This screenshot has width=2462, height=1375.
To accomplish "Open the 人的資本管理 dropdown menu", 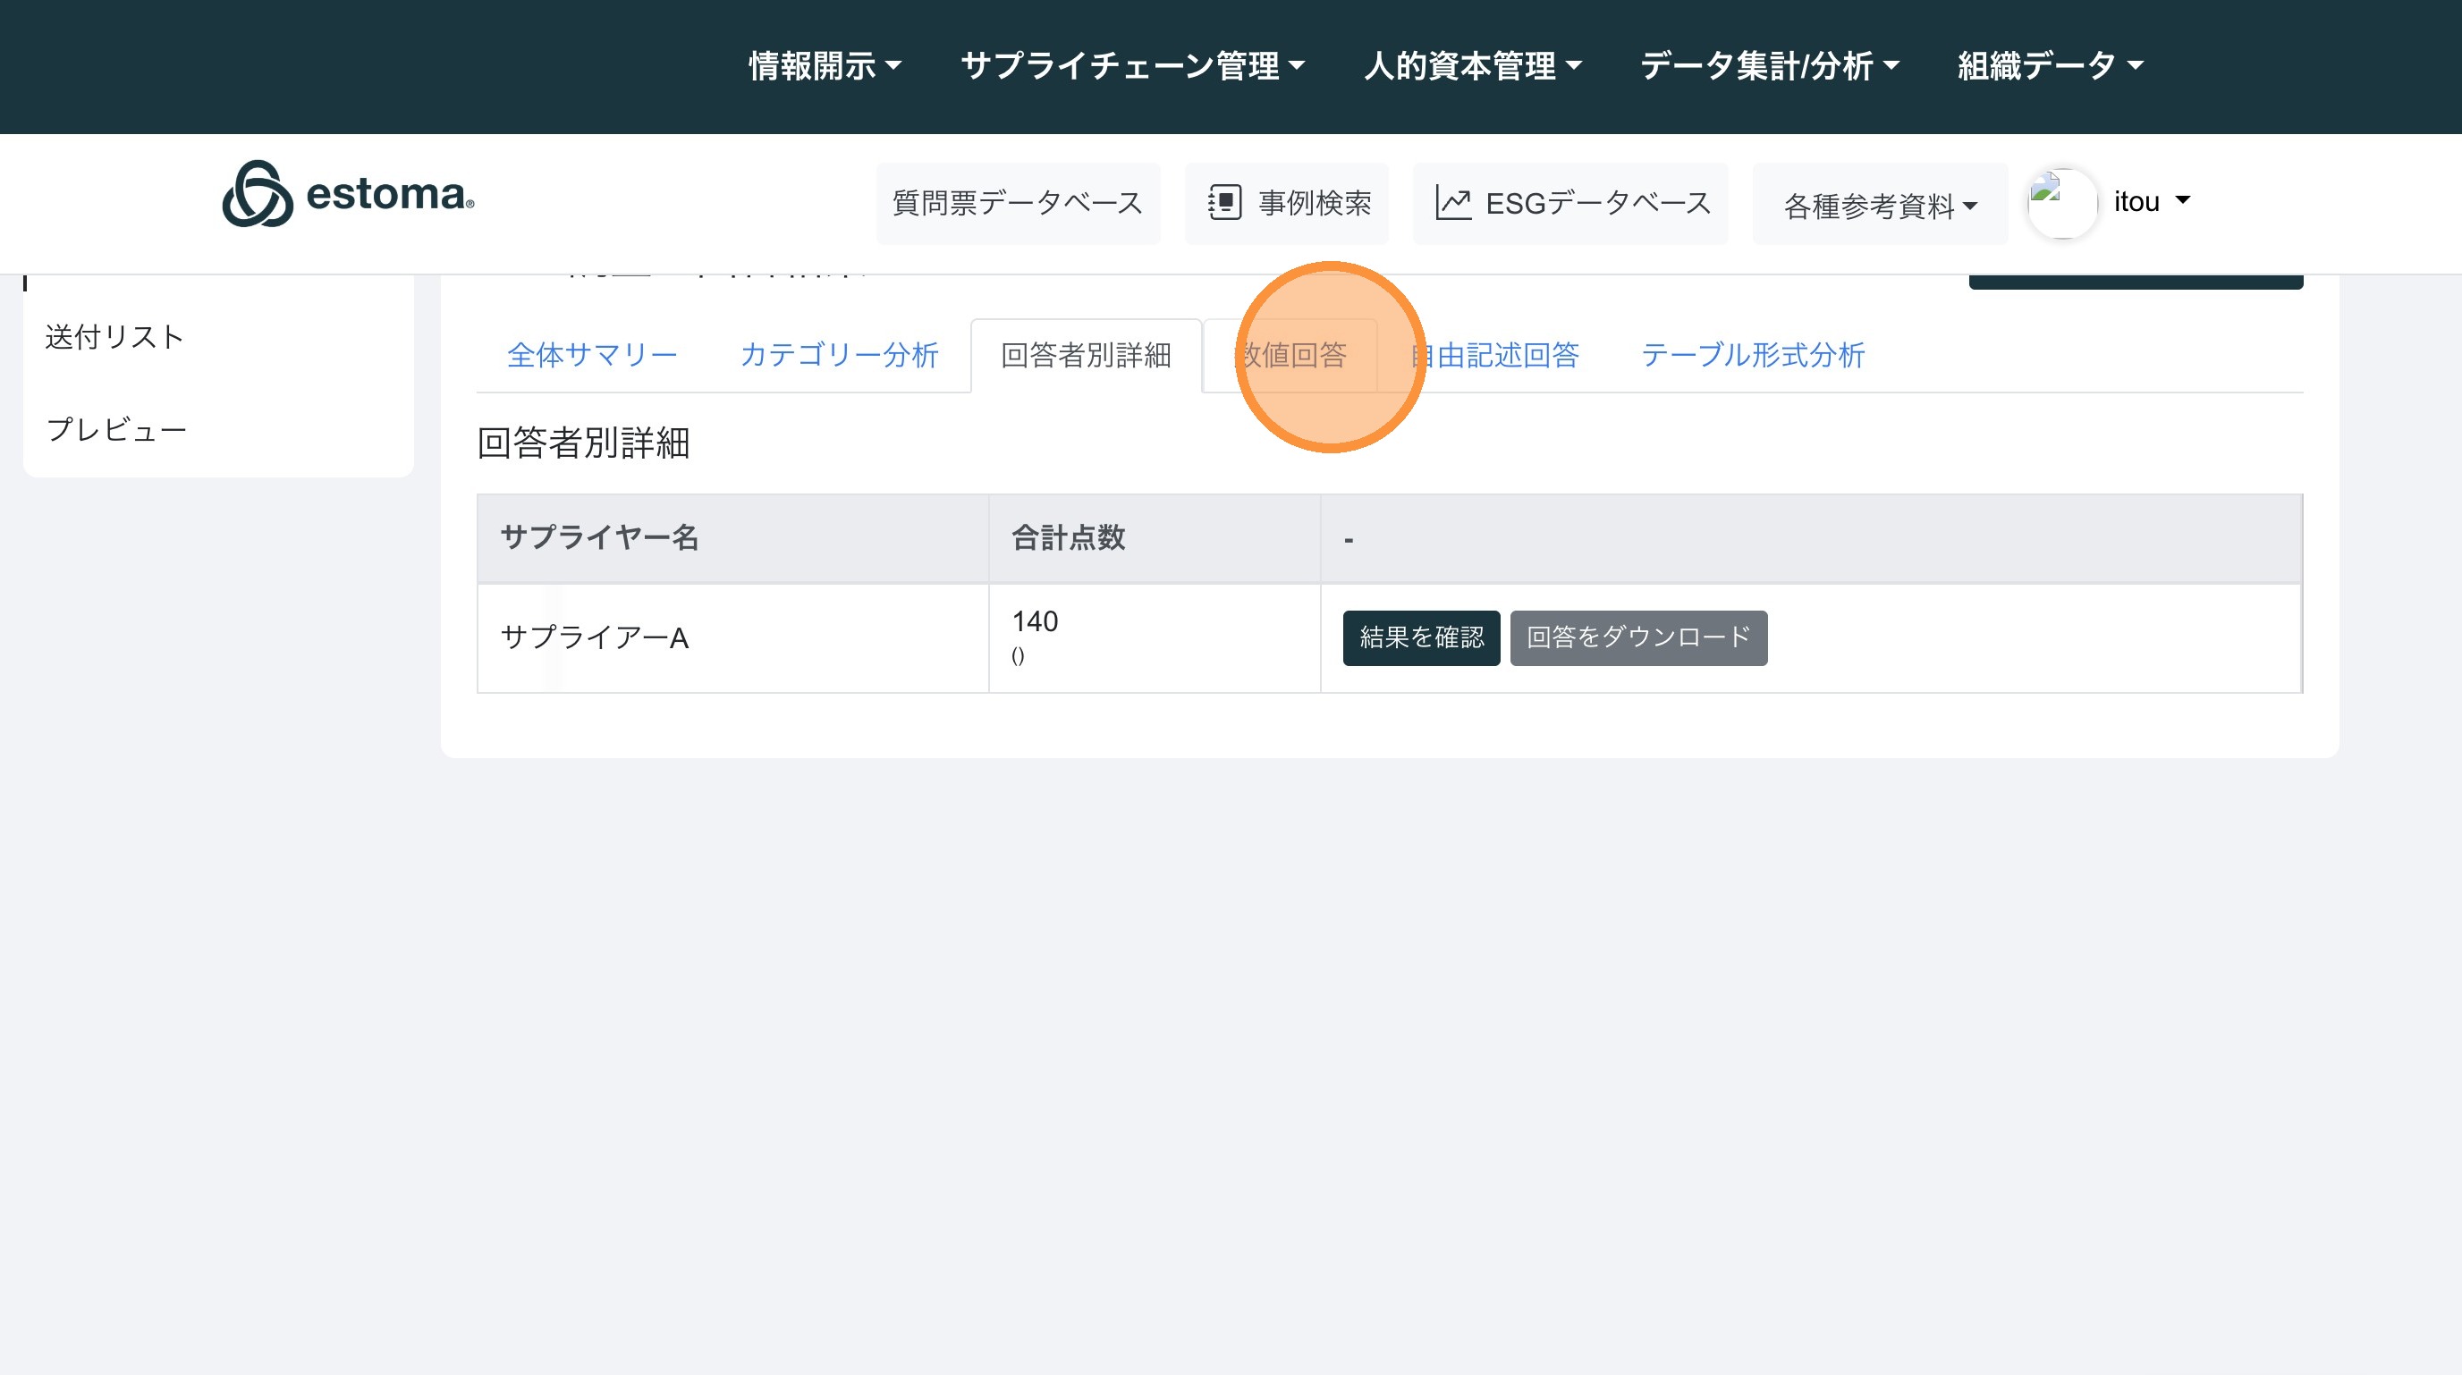I will pyautogui.click(x=1472, y=66).
